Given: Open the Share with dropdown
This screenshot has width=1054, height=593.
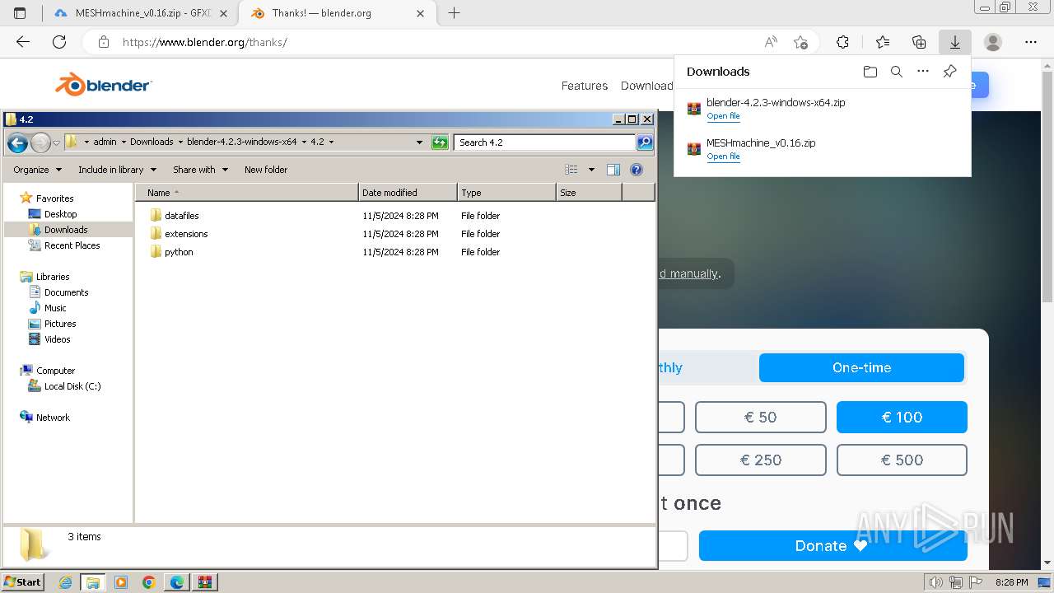Looking at the screenshot, I should tap(200, 170).
